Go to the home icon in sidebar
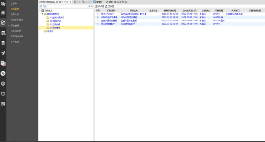This screenshot has width=265, height=142. [3, 13]
